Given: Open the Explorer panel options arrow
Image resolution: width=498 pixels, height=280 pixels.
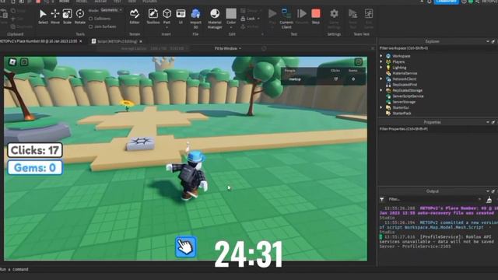Looking at the screenshot, I should pyautogui.click(x=488, y=41).
